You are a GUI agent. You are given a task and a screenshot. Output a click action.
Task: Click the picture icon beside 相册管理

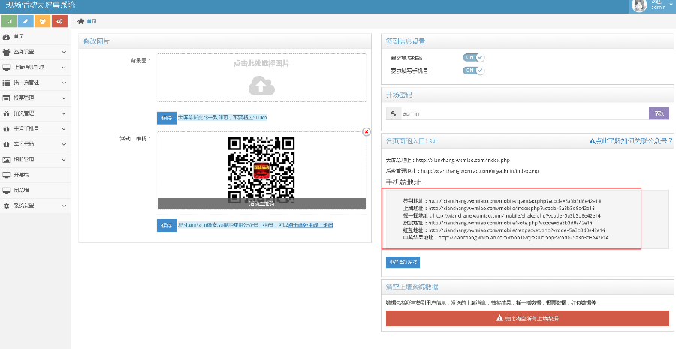coord(6,159)
